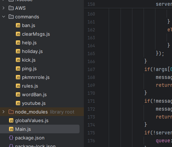Open kick.js file
Viewport: 172px width, 147px height.
click(29, 60)
